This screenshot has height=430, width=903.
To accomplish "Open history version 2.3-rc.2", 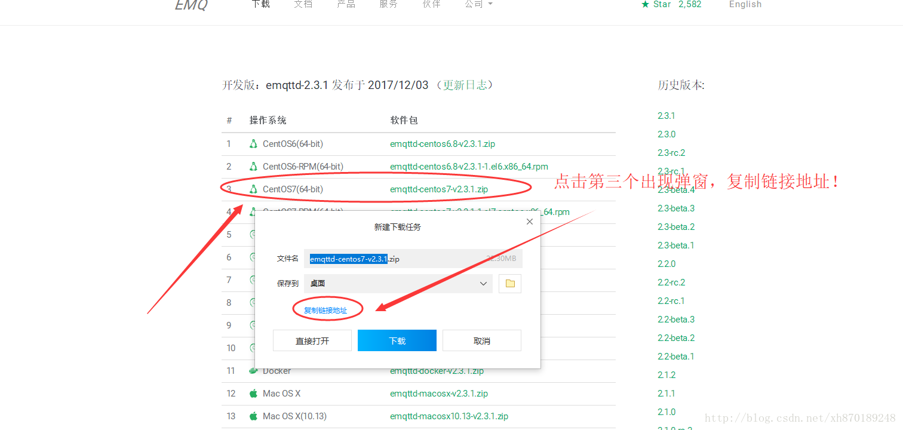I will click(671, 153).
